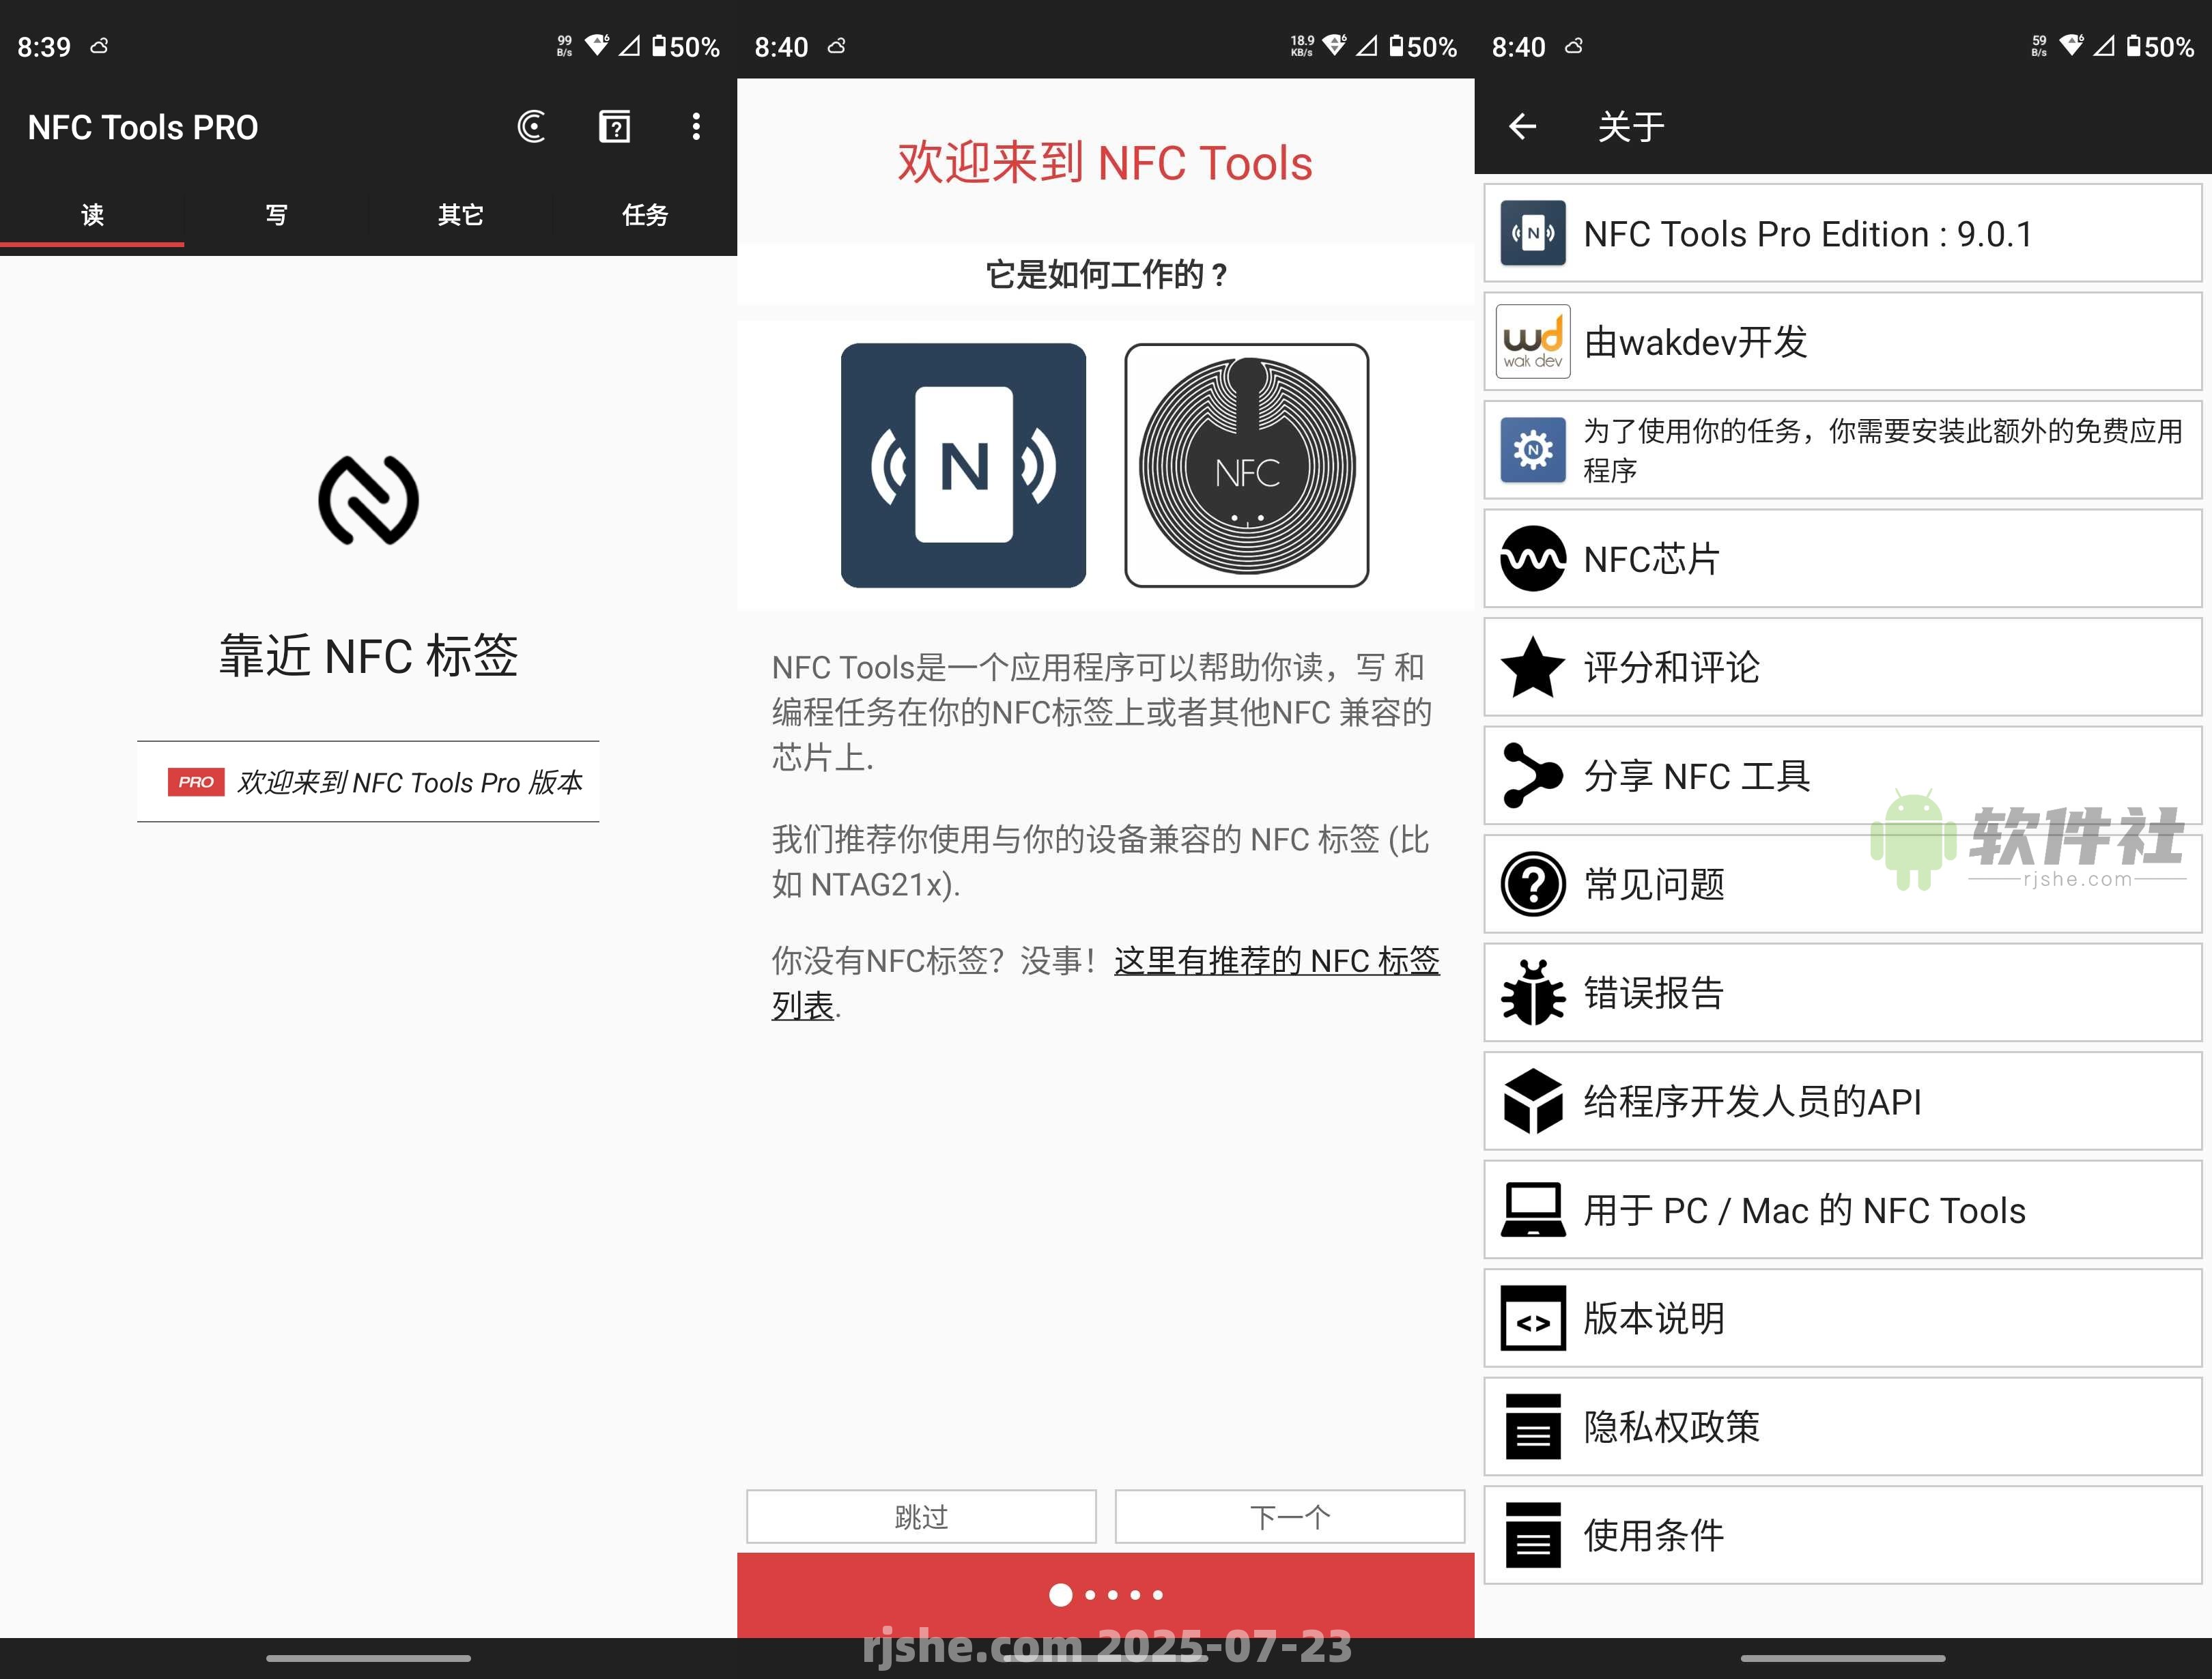Open the overflow menu in NFC Tools PRO
The width and height of the screenshot is (2212, 1679).
tap(696, 126)
